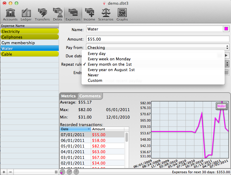The width and height of the screenshot is (231, 175).
Task: Open the Ends date calendar picker
Action: [227, 72]
